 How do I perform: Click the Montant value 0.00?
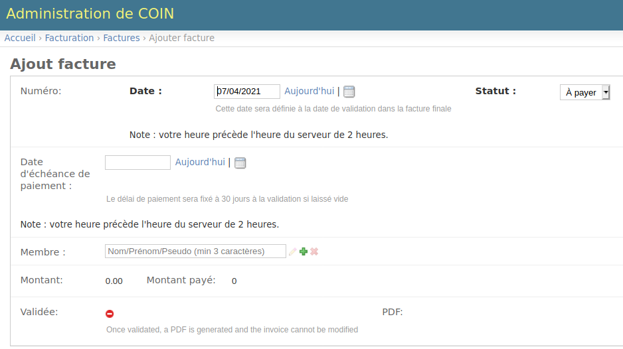click(x=114, y=281)
